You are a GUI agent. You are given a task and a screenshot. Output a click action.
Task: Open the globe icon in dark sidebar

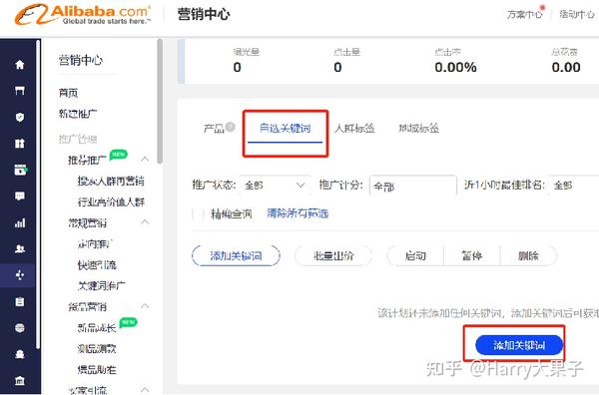pos(20,328)
